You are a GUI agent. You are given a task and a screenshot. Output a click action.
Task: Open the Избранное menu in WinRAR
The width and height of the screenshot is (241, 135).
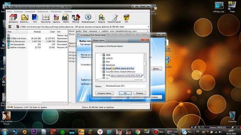[43, 12]
